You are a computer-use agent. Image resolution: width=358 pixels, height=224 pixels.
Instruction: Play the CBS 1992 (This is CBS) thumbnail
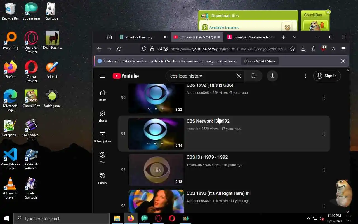[x=156, y=98]
